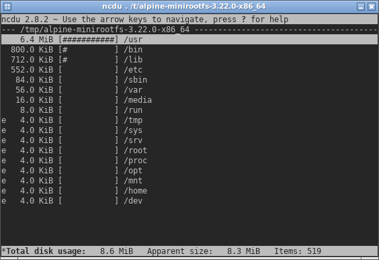Select the /sbin directory row
This screenshot has width=379, height=260.
(x=189, y=80)
